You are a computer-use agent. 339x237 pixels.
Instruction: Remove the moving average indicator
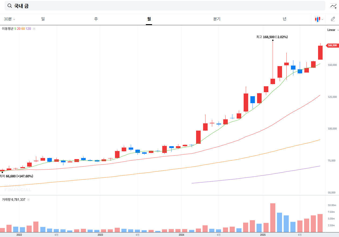(34, 28)
